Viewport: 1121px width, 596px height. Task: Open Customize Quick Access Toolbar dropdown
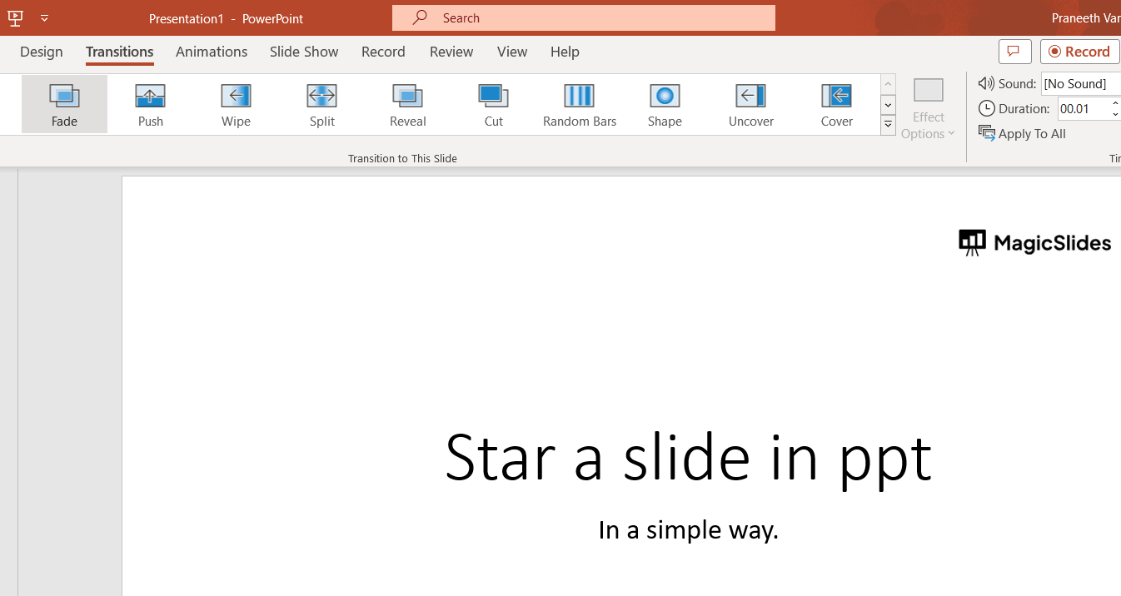44,17
